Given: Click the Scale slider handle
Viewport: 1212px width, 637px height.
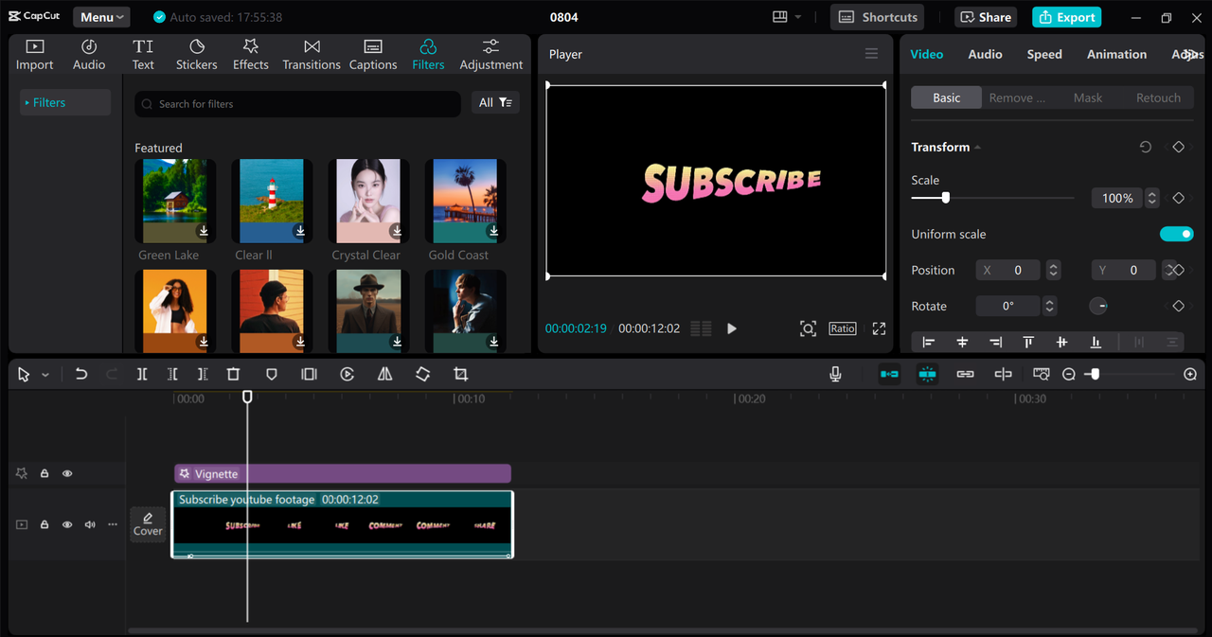Looking at the screenshot, I should (x=945, y=198).
